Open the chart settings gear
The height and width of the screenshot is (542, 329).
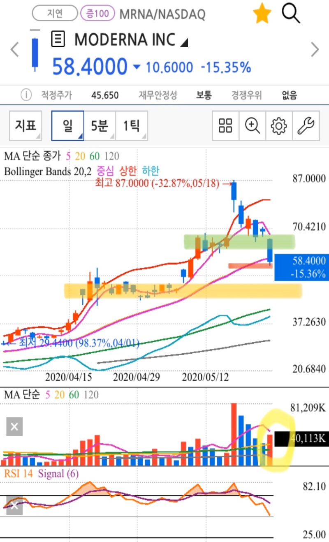click(x=280, y=126)
